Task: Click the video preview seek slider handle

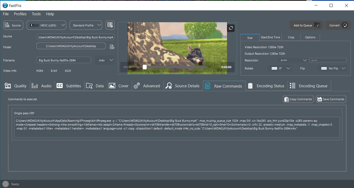Action: [145, 67]
